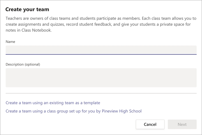
Task: Click the Next button
Action: tap(182, 124)
